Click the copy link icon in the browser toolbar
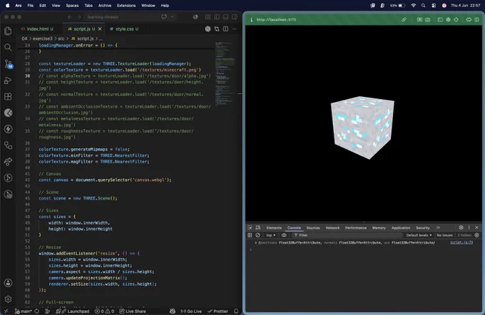Screen dimensions: 485x315 pyautogui.click(x=404, y=19)
